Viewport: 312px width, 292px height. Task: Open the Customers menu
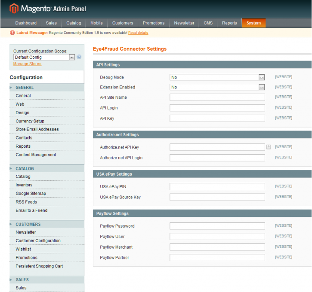click(x=123, y=23)
